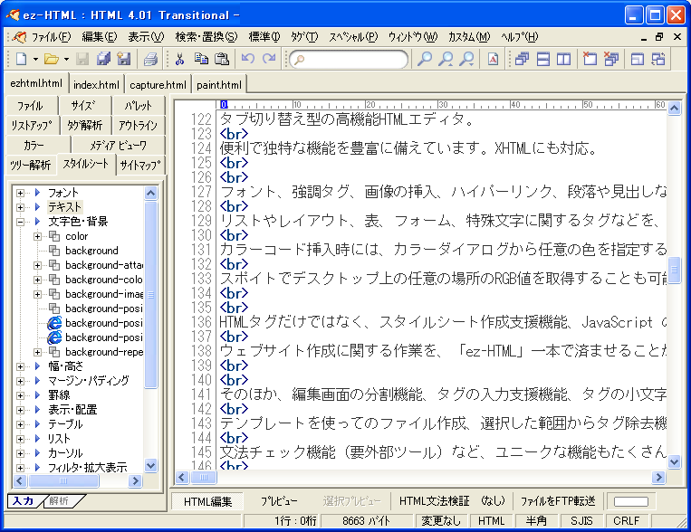Click the third magnifier search icon

pos(466,59)
